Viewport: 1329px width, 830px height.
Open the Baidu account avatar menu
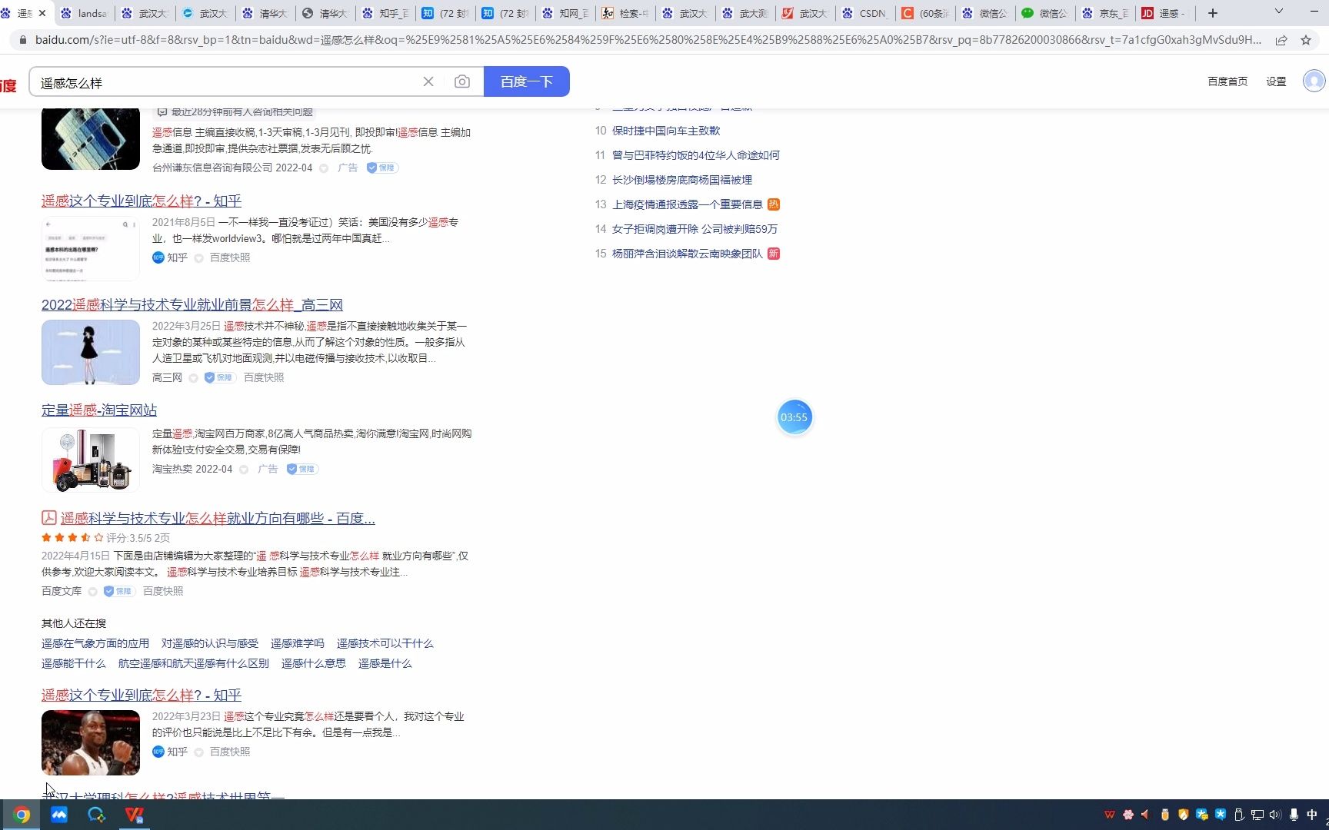(x=1314, y=81)
